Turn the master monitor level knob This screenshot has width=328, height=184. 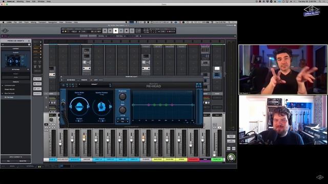pos(231,157)
